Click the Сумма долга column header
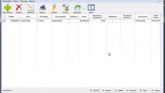Viewport: 165px width, 93px height. tap(156, 17)
